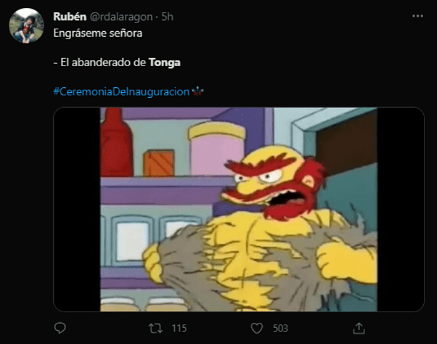
Task: Click the 'Engráseme señora' tweet text
Action: point(98,33)
